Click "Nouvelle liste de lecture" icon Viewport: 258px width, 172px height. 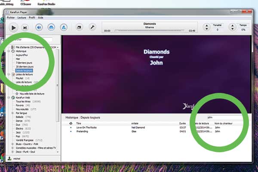coord(17,93)
